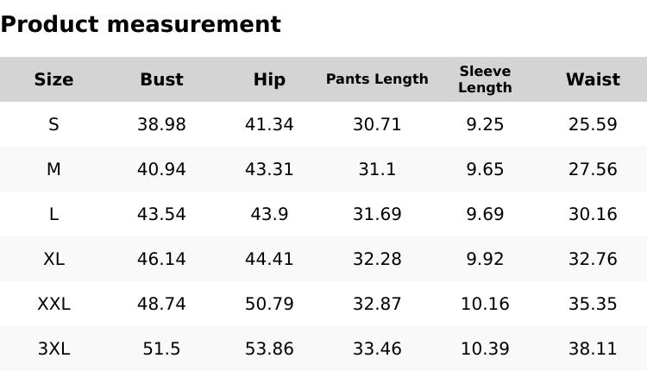The image size is (647, 371).
Task: Select waist value 35.35 for XXL
Action: (x=593, y=304)
